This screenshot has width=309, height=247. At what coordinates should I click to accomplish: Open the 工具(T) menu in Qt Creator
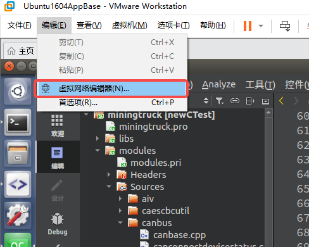pyautogui.click(x=260, y=84)
